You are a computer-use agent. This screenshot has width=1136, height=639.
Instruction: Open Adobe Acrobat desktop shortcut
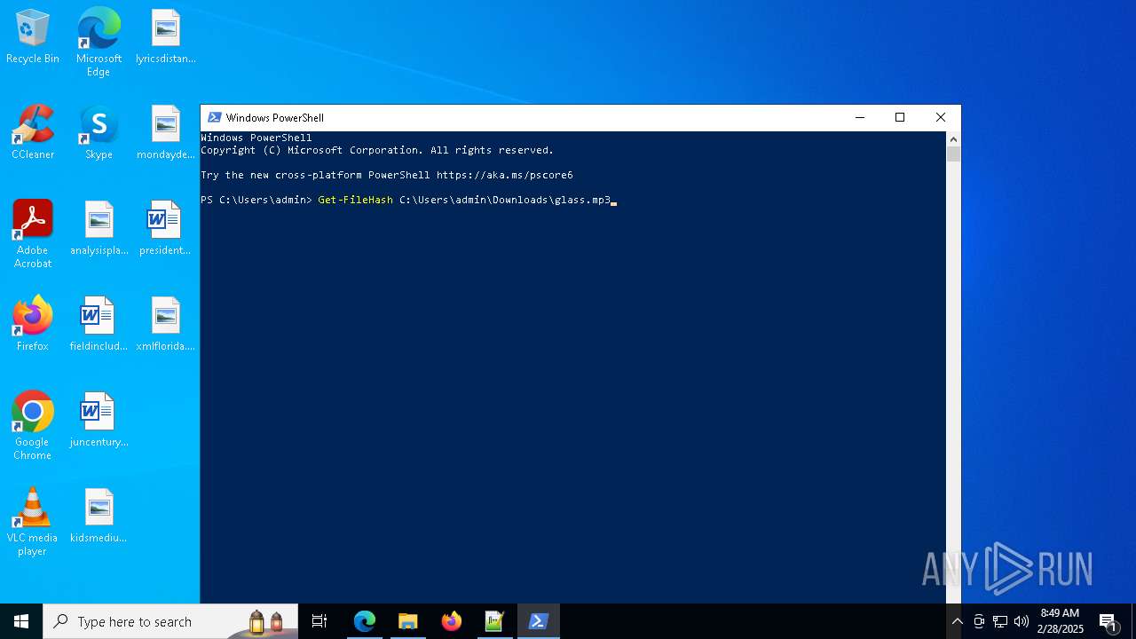tap(33, 234)
